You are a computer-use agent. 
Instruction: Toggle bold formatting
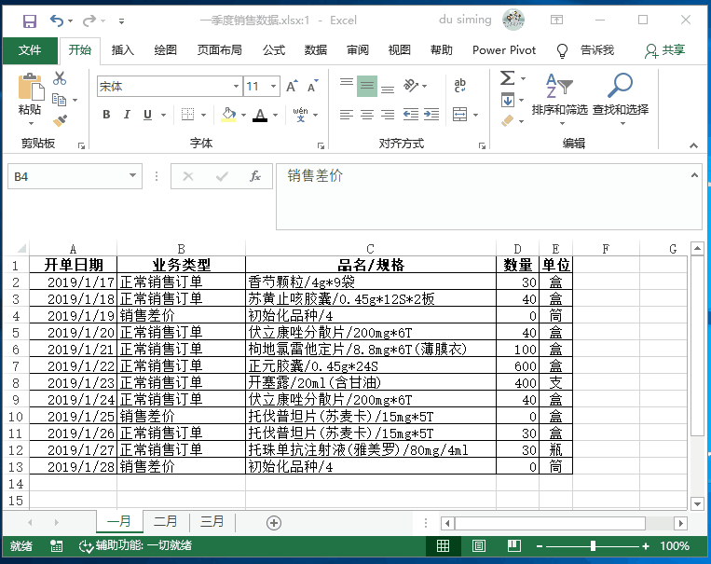106,115
